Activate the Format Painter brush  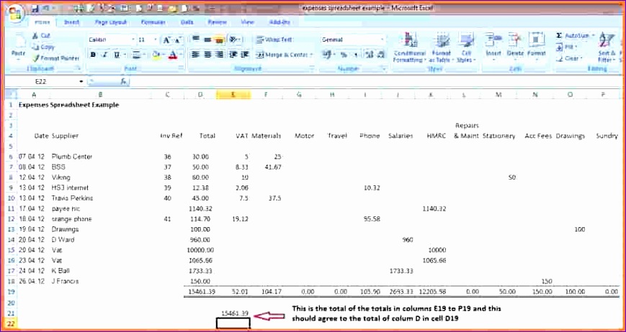[56, 58]
